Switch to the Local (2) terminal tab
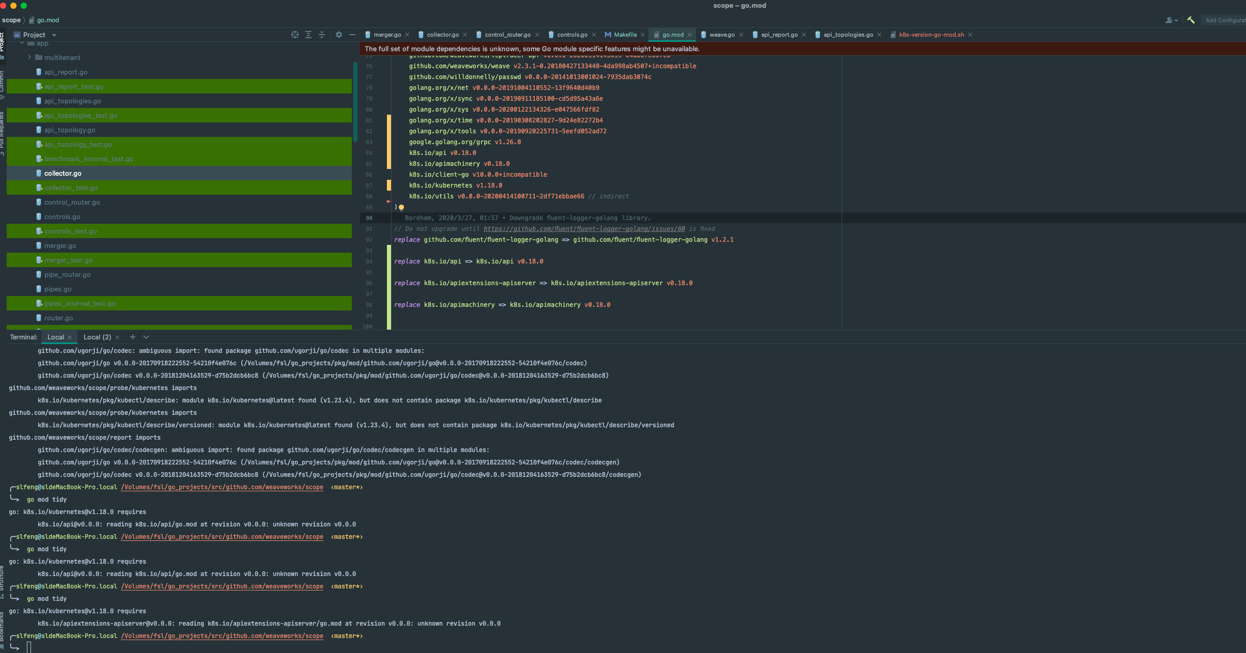This screenshot has height=653, width=1246. click(97, 337)
